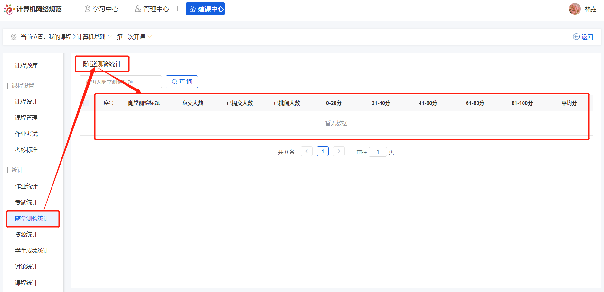Expand the 第二次开课 session dropdown

[x=134, y=37]
